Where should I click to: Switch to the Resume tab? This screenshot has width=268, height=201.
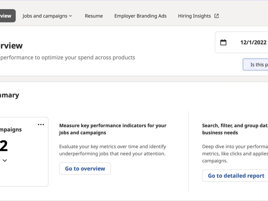coord(94,16)
